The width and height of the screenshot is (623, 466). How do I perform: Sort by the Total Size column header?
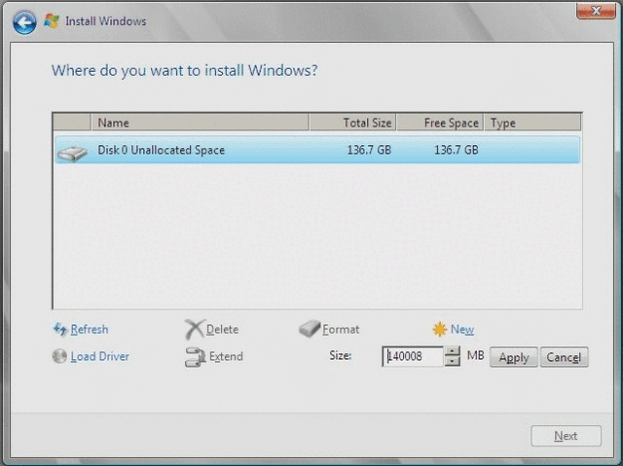click(x=352, y=123)
